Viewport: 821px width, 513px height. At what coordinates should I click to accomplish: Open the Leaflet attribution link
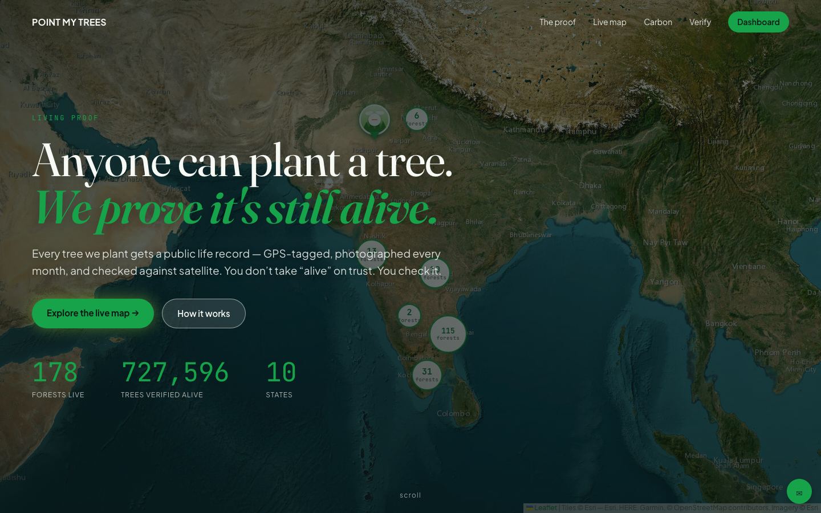point(542,508)
